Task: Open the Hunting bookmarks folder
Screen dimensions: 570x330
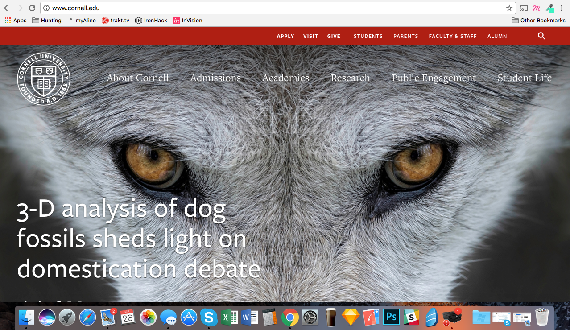Action: coord(47,20)
